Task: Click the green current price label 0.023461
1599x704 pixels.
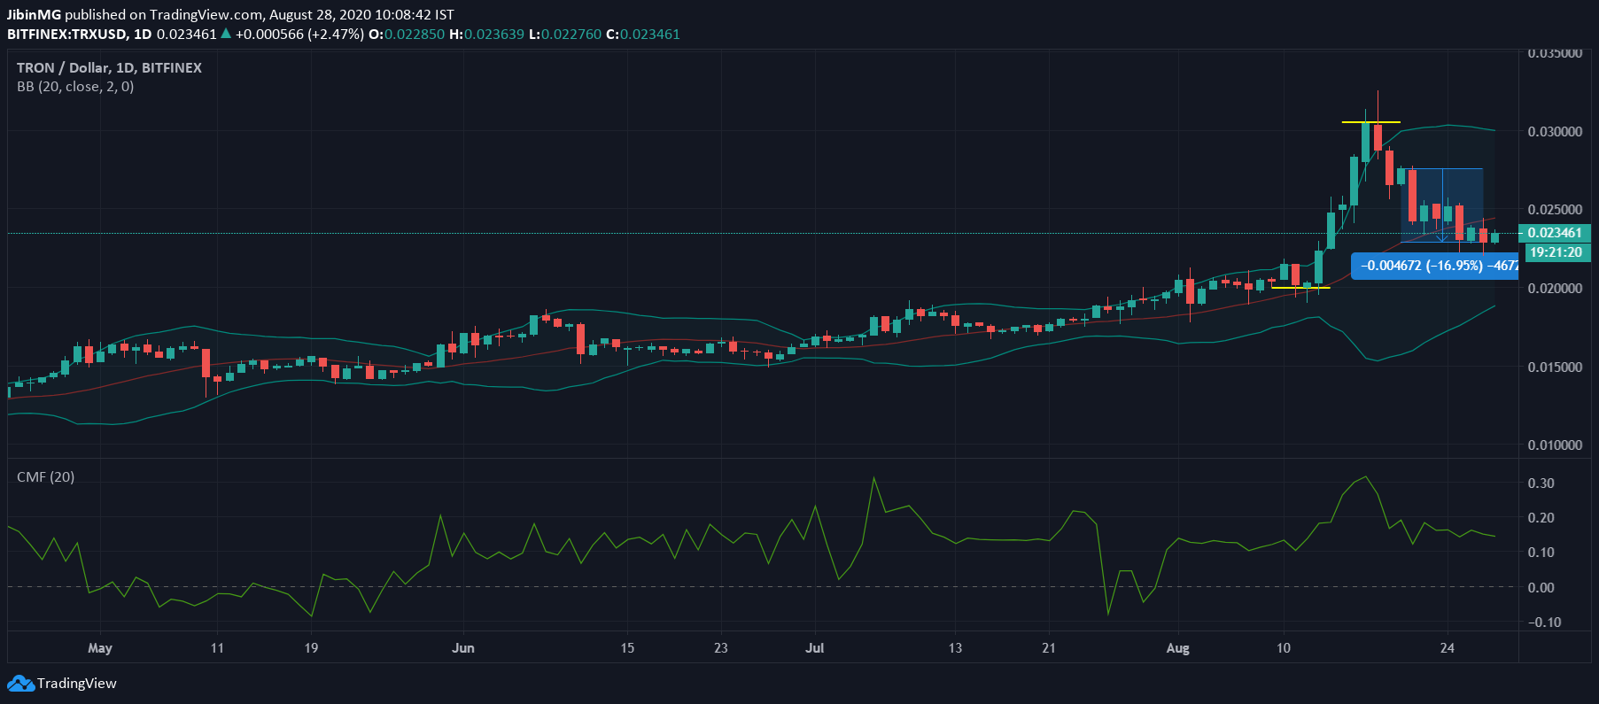Action: point(1555,233)
